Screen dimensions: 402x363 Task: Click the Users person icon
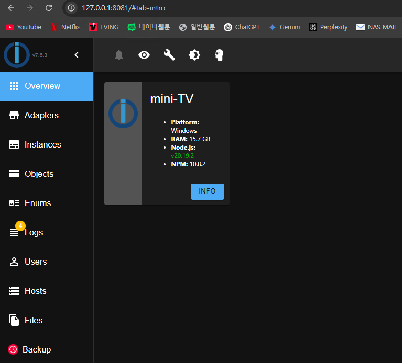tap(14, 262)
